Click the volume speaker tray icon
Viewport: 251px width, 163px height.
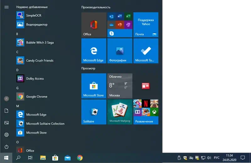[x=209, y=158]
